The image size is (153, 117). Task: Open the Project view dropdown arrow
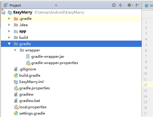tap(56, 5)
